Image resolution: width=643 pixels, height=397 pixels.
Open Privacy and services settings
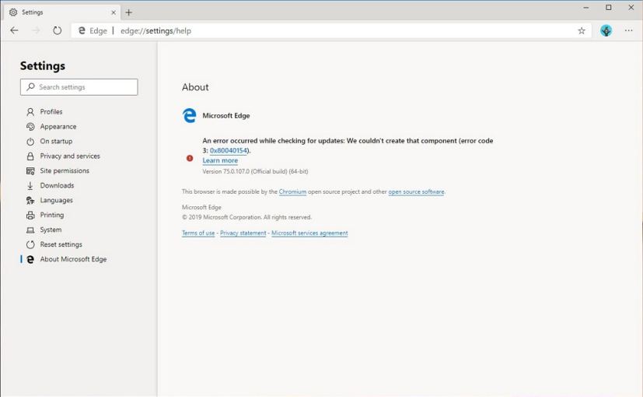tap(69, 156)
